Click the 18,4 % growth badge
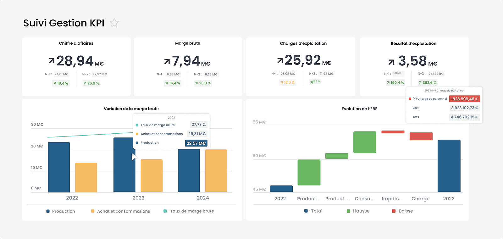Screen dimensions: 503x239 (61, 83)
